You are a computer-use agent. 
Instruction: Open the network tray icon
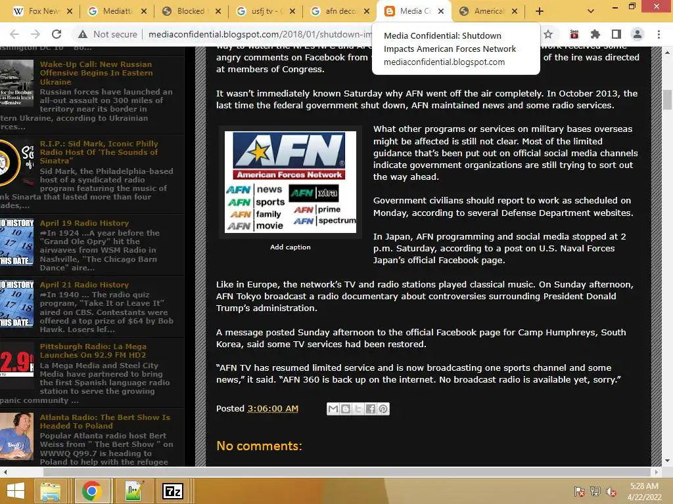[595, 492]
